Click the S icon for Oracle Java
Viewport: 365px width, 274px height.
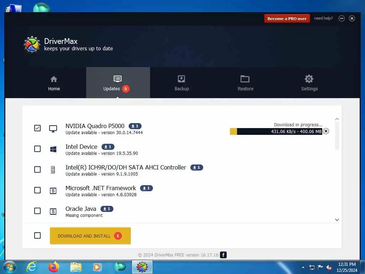[x=53, y=212]
